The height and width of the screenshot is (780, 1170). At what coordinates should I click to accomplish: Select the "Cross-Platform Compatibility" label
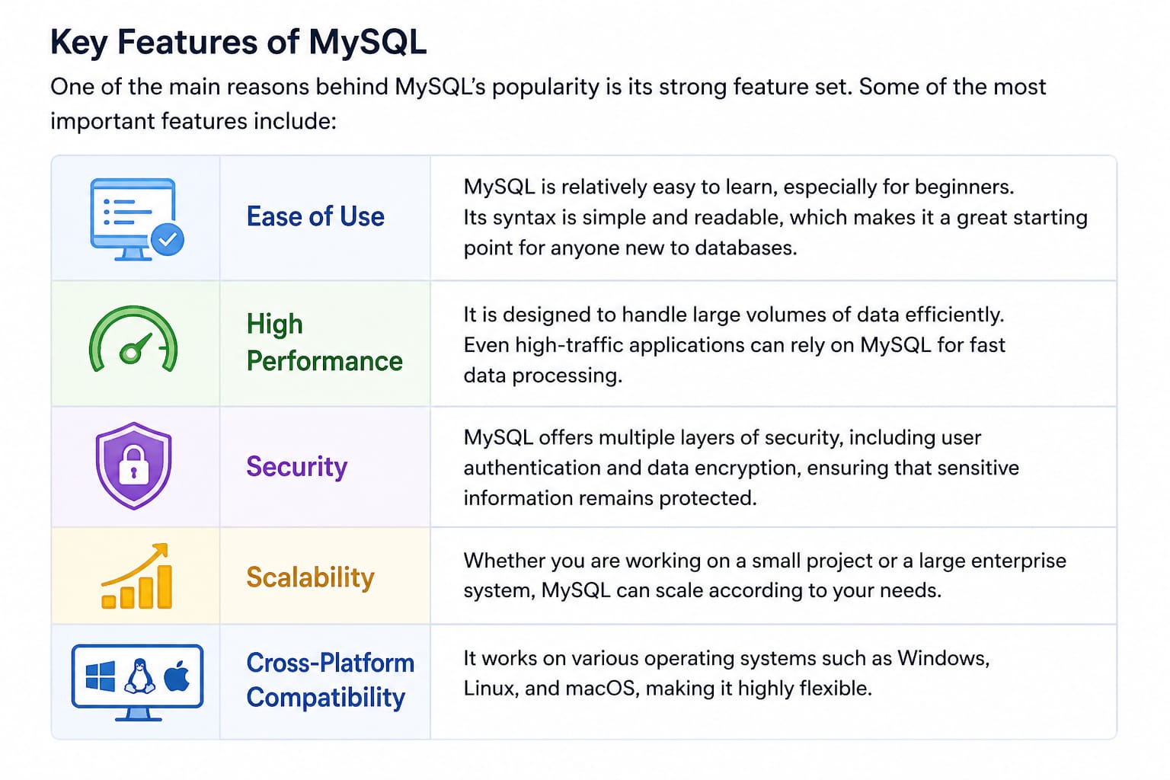click(x=330, y=680)
